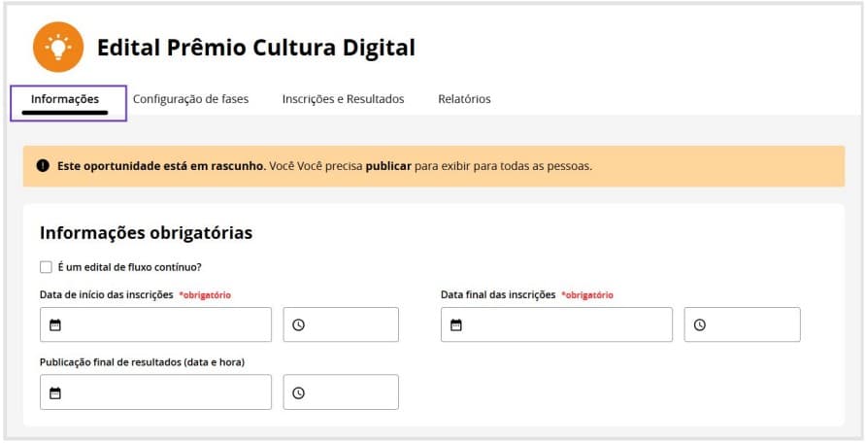Click clock icon for registration end time
The width and height of the screenshot is (866, 443).
pyautogui.click(x=700, y=325)
